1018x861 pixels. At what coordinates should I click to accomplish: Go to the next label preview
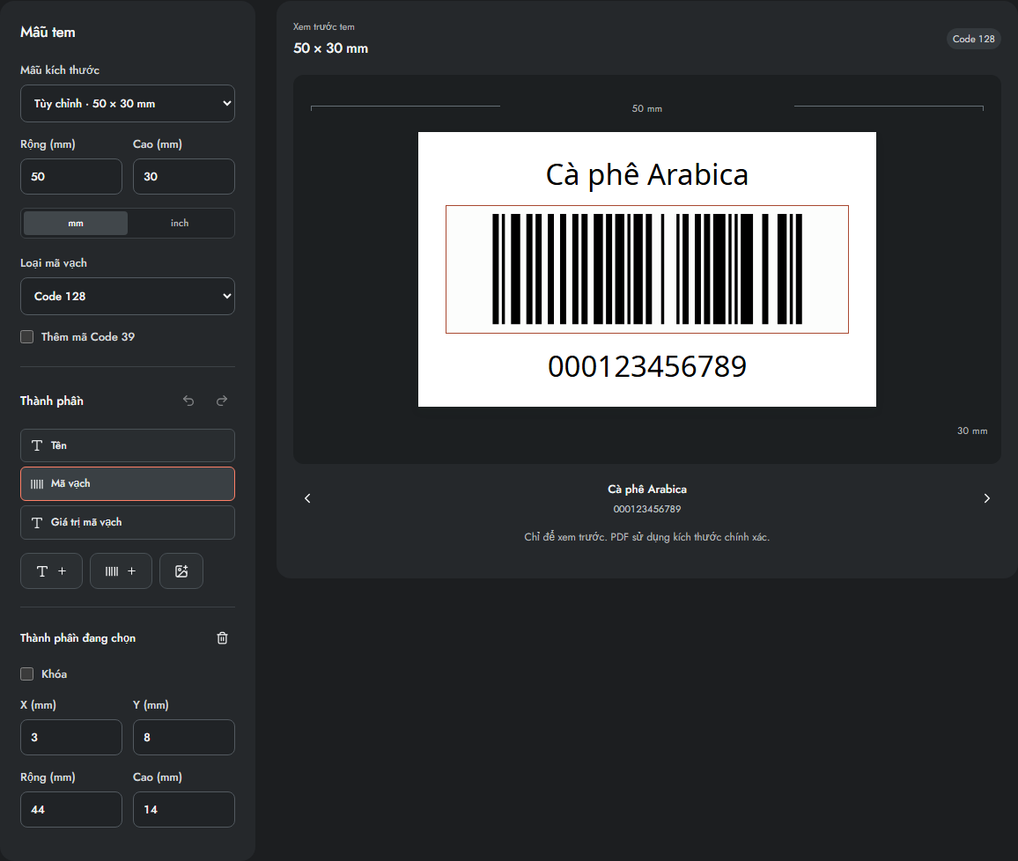click(987, 498)
